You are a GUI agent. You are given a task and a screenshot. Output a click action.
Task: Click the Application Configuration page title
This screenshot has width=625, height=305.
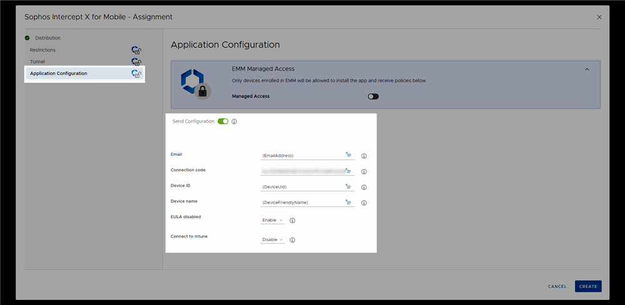(225, 44)
